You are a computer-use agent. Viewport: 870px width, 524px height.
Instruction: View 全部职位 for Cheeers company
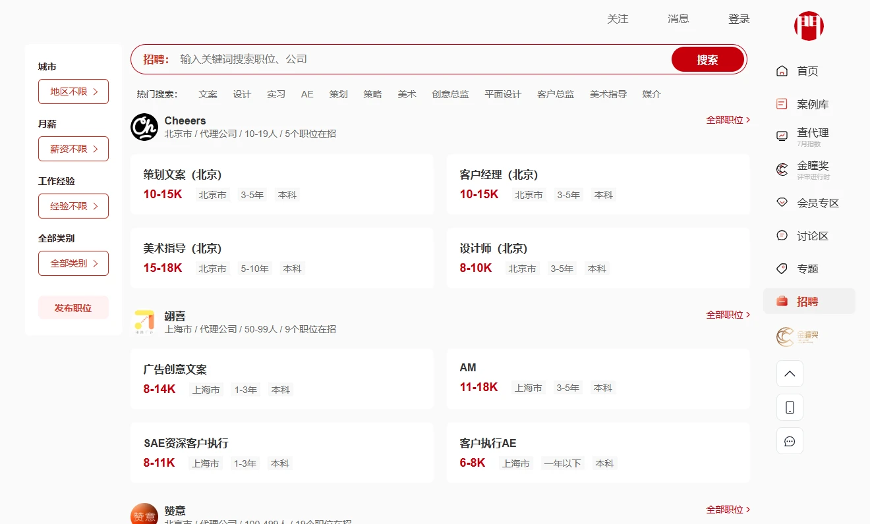point(725,120)
